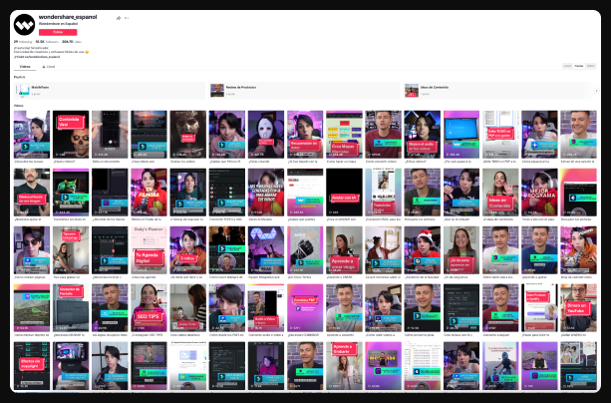The height and width of the screenshot is (403, 611).
Task: Switch to the Liked tab
Action: coord(50,66)
